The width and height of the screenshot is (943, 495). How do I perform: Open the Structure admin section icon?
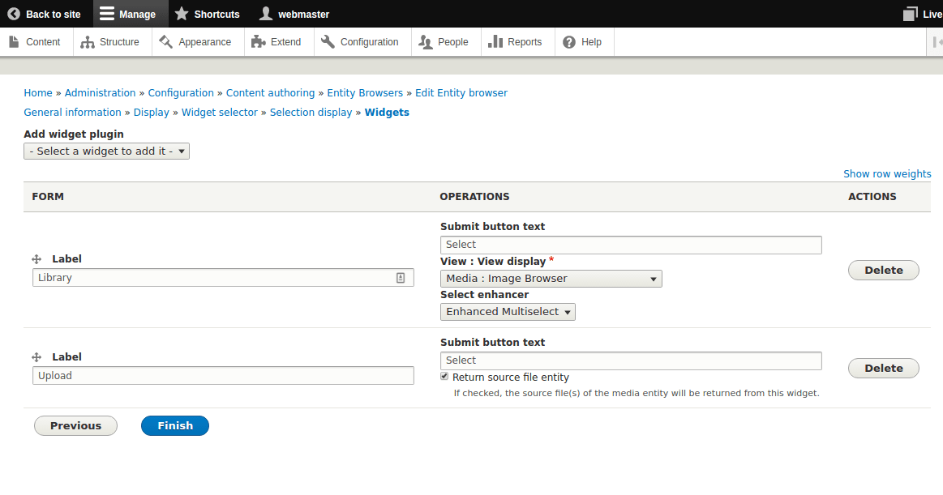coord(88,41)
